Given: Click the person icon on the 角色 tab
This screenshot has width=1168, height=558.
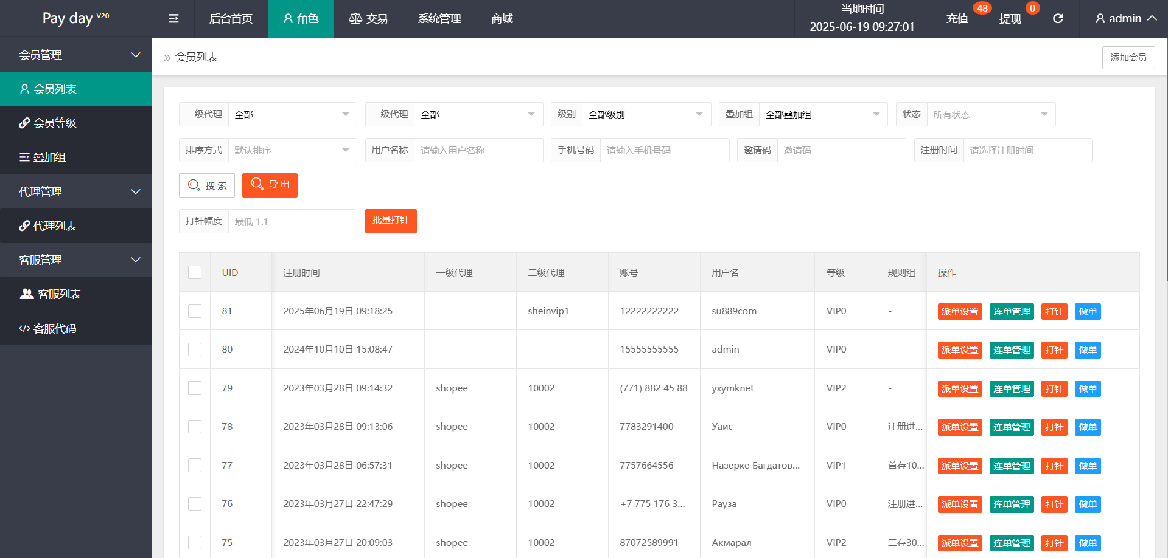Looking at the screenshot, I should coord(288,19).
